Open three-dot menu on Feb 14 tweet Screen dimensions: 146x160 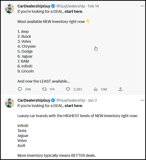coord(142,6)
